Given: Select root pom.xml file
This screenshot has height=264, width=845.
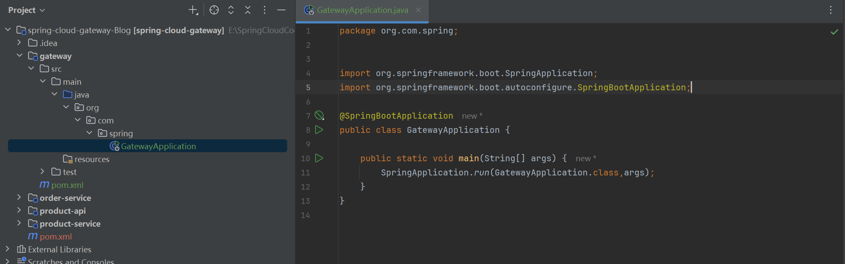Looking at the screenshot, I should [147, 236].
